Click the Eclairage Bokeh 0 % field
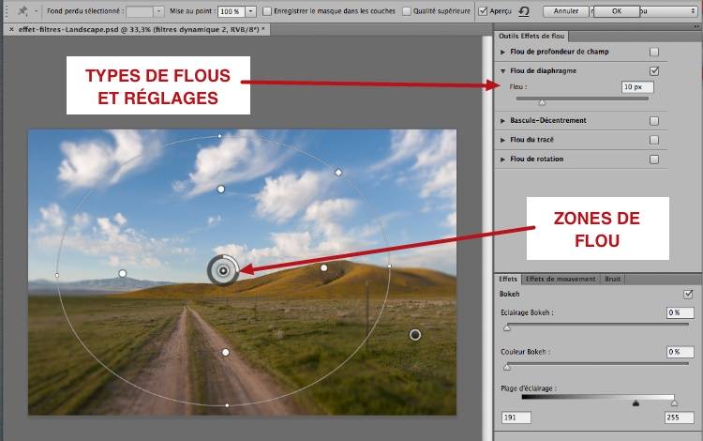703x441 pixels. coord(681,312)
